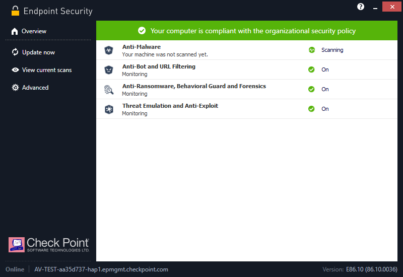Click the Anti-Ransomware fingerprint magnifier icon

(109, 90)
